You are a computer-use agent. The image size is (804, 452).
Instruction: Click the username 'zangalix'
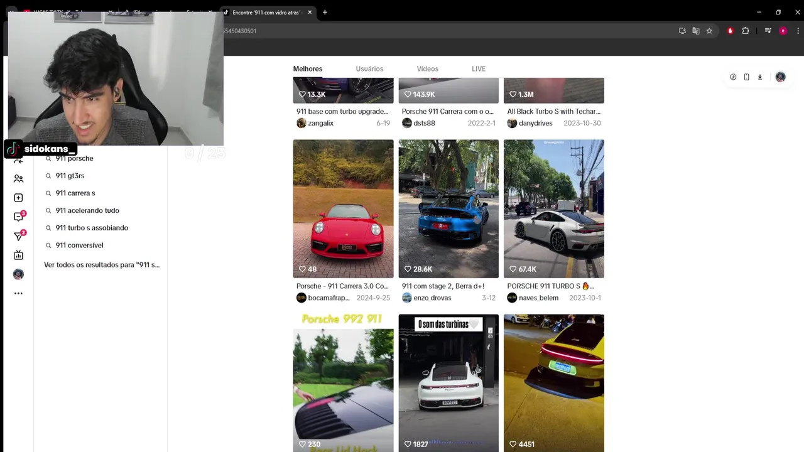(320, 123)
